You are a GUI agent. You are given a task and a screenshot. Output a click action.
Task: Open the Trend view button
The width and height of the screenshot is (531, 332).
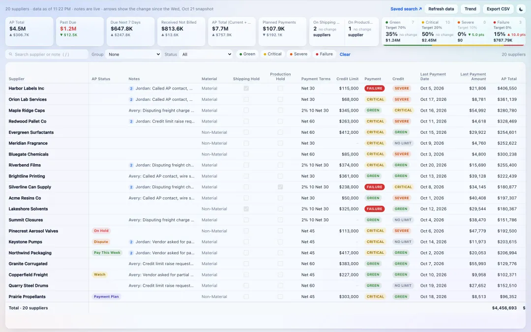coord(470,9)
